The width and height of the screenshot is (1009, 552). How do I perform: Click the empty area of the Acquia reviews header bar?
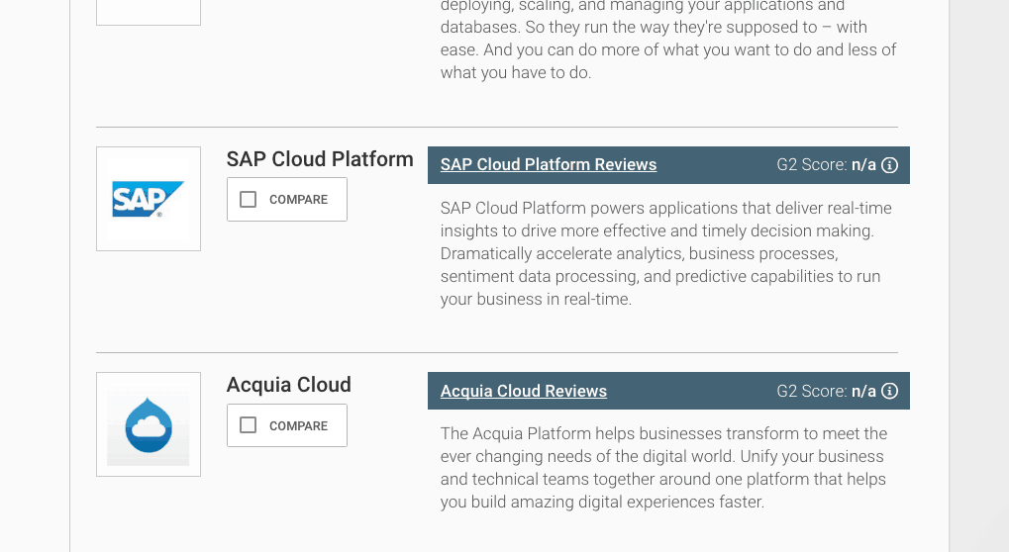point(691,391)
